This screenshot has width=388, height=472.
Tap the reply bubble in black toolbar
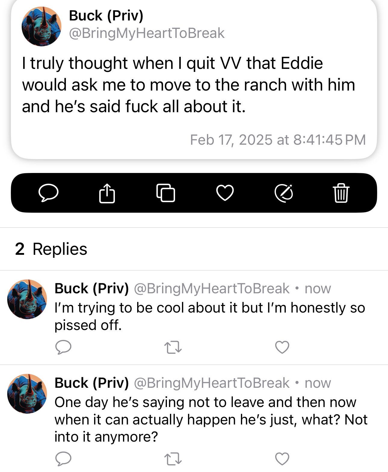coord(48,193)
